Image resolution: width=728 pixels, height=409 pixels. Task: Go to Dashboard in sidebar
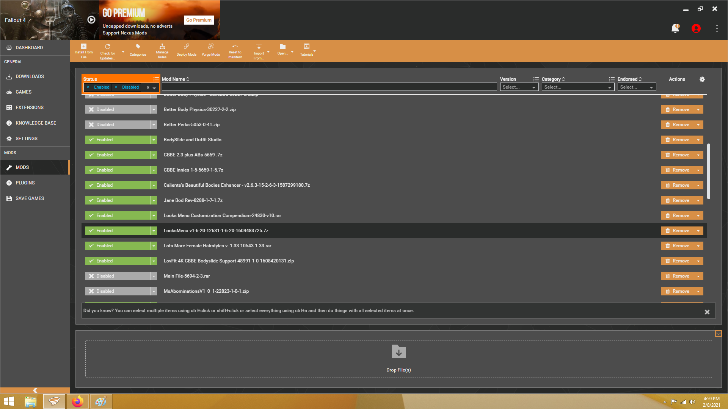tap(35, 48)
